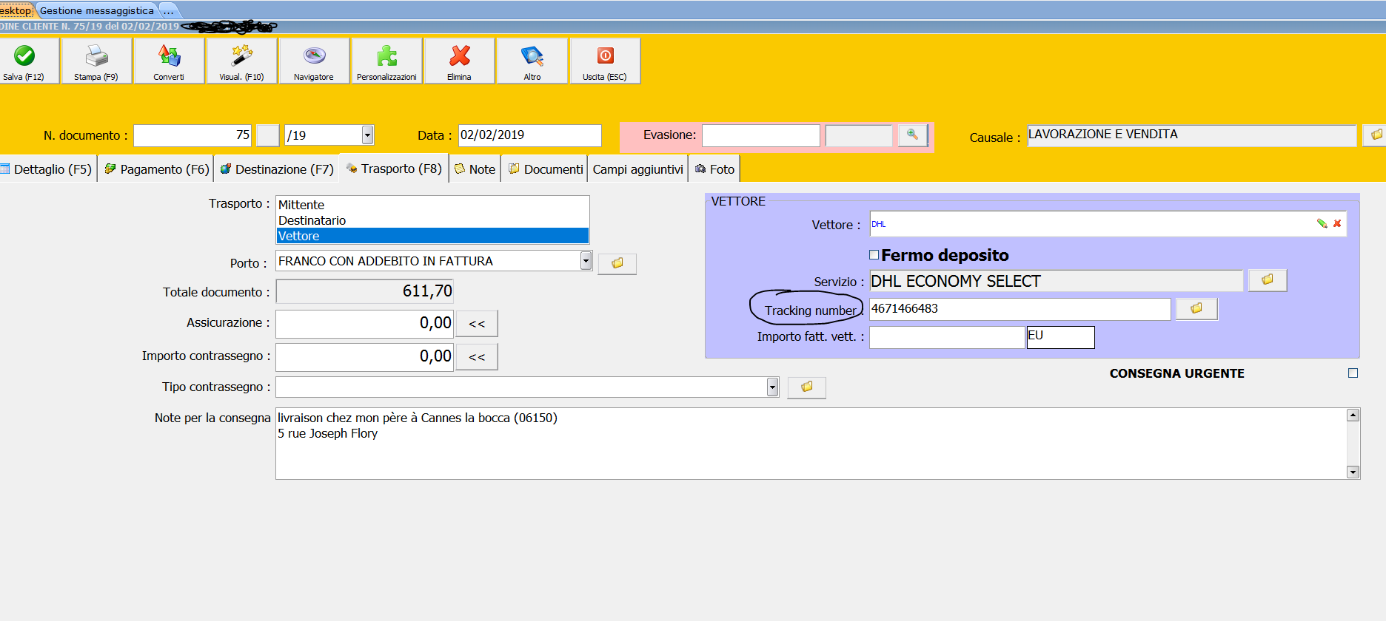Select Vettore in Trasporto list
The width and height of the screenshot is (1386, 621).
point(432,236)
